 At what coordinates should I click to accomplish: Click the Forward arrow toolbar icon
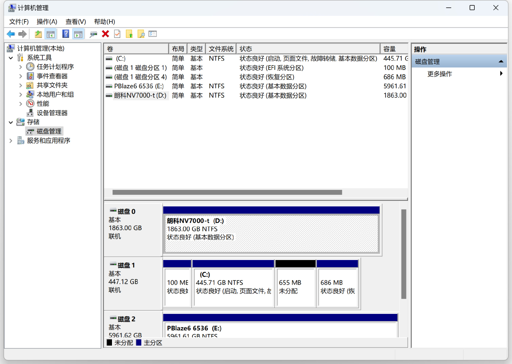tap(23, 34)
